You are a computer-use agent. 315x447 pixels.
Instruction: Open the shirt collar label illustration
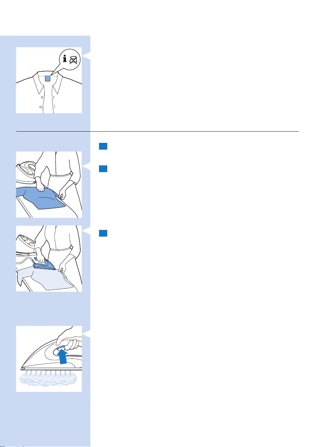[x=49, y=80]
